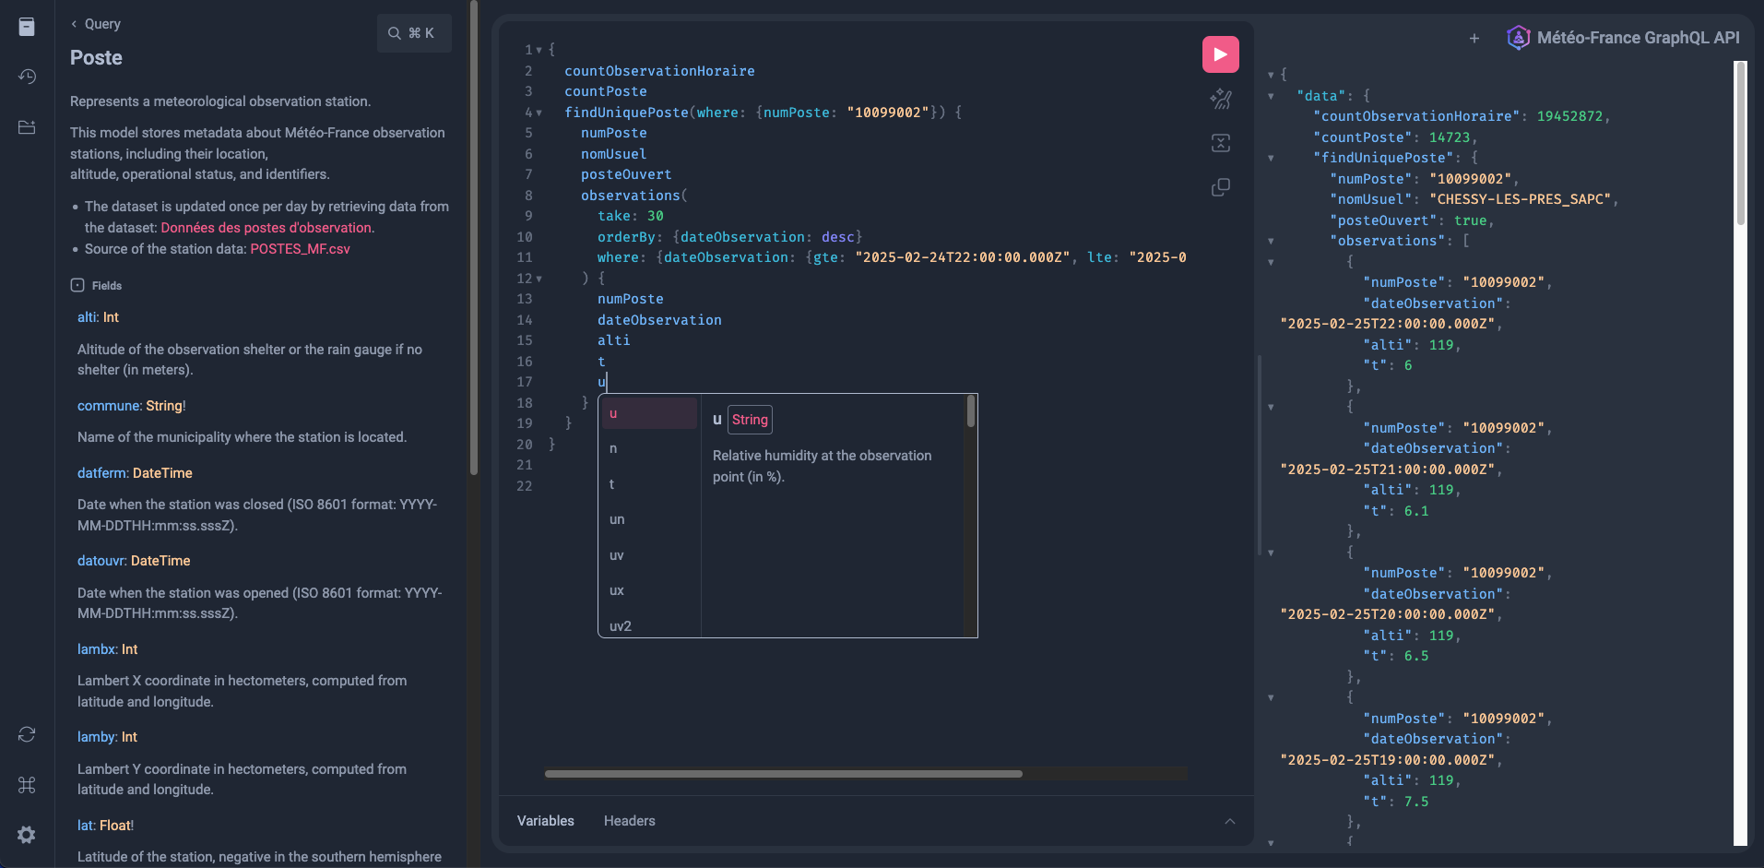Collapse the "data" object in response
Viewport: 1764px width, 868px height.
pyautogui.click(x=1271, y=96)
